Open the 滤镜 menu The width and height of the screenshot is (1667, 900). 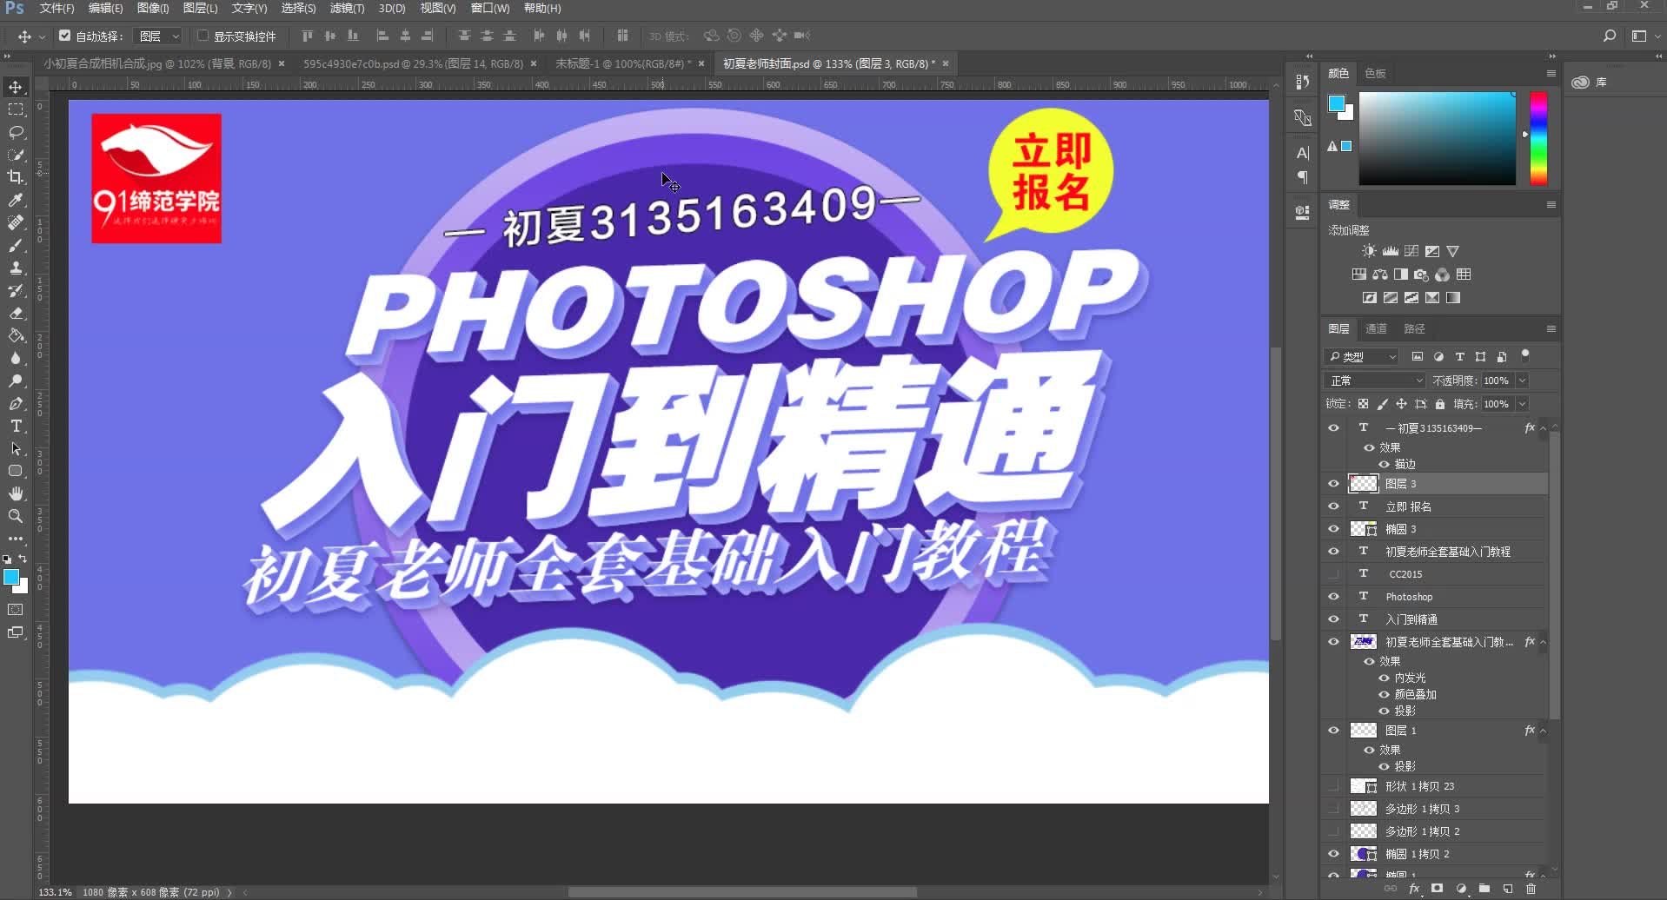pyautogui.click(x=347, y=8)
